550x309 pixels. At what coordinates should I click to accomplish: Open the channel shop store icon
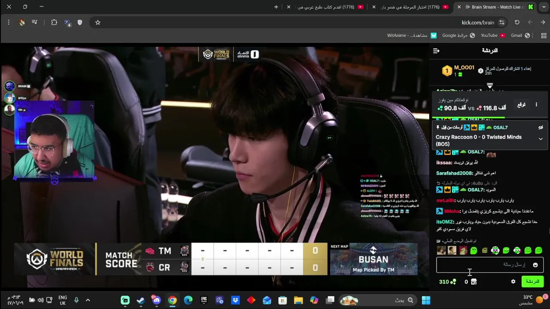tap(474, 282)
